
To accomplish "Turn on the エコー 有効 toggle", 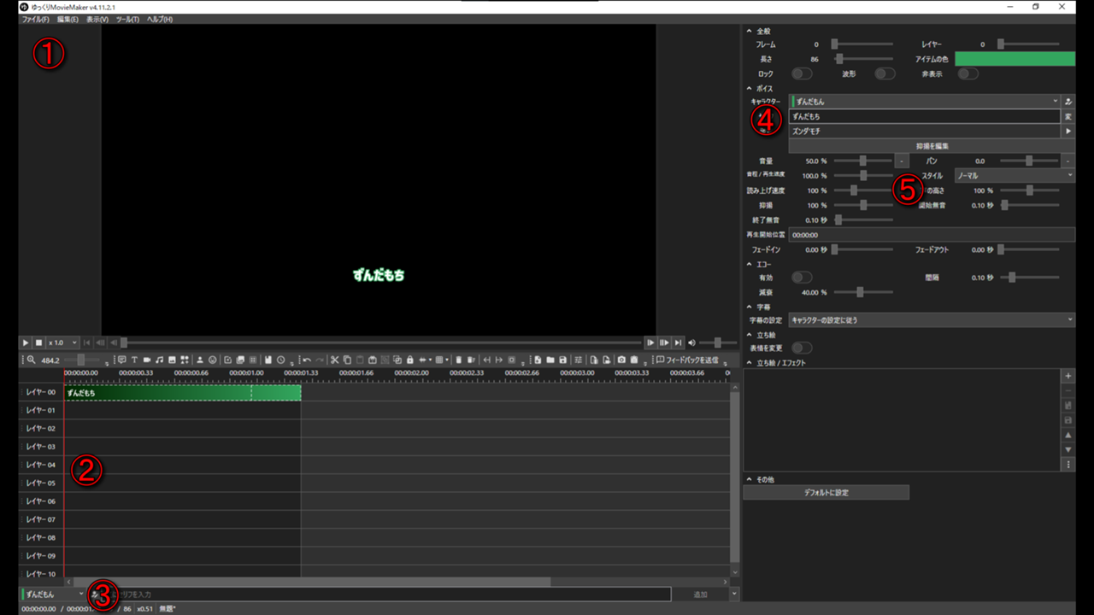I will [802, 278].
